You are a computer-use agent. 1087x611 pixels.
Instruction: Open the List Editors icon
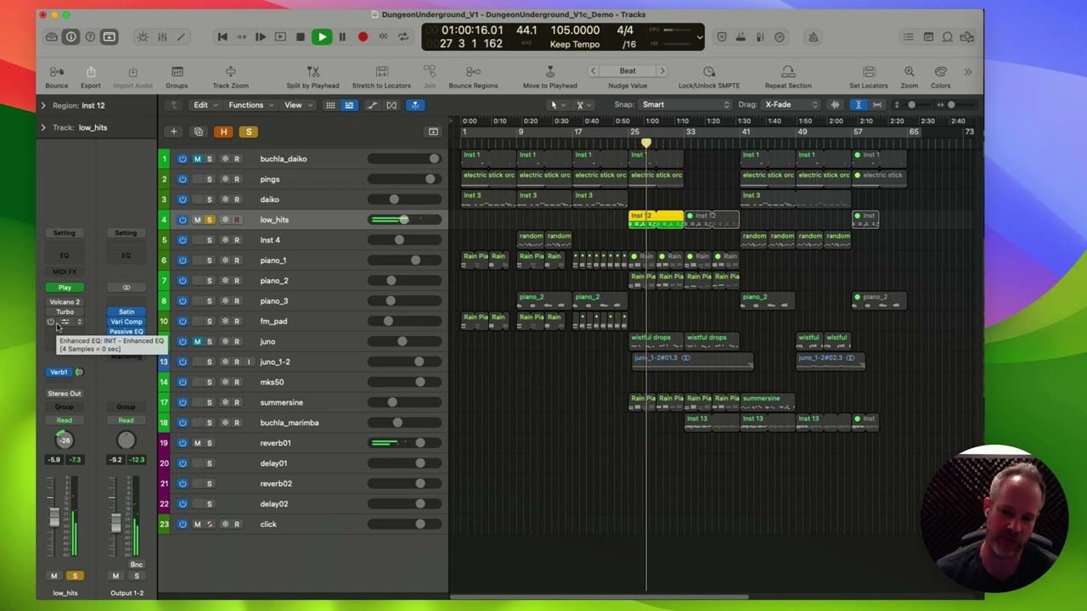(909, 37)
